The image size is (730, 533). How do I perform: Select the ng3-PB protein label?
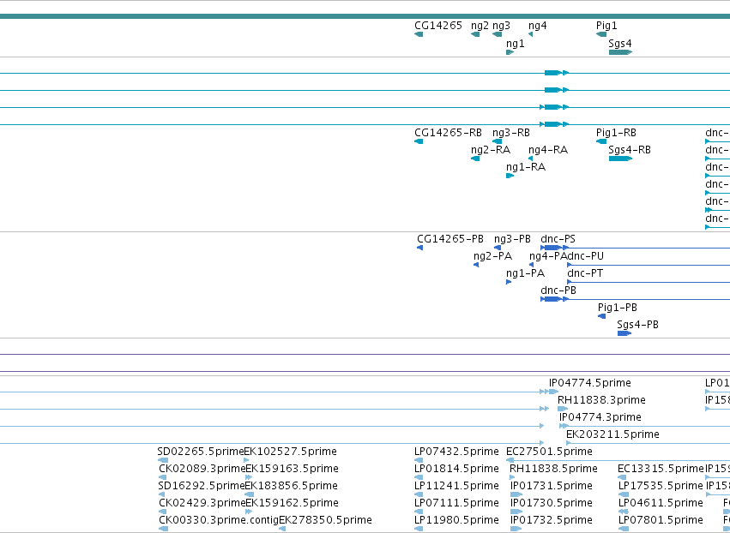[512, 239]
